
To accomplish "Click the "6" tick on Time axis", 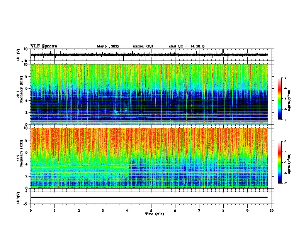I will pyautogui.click(x=175, y=211).
